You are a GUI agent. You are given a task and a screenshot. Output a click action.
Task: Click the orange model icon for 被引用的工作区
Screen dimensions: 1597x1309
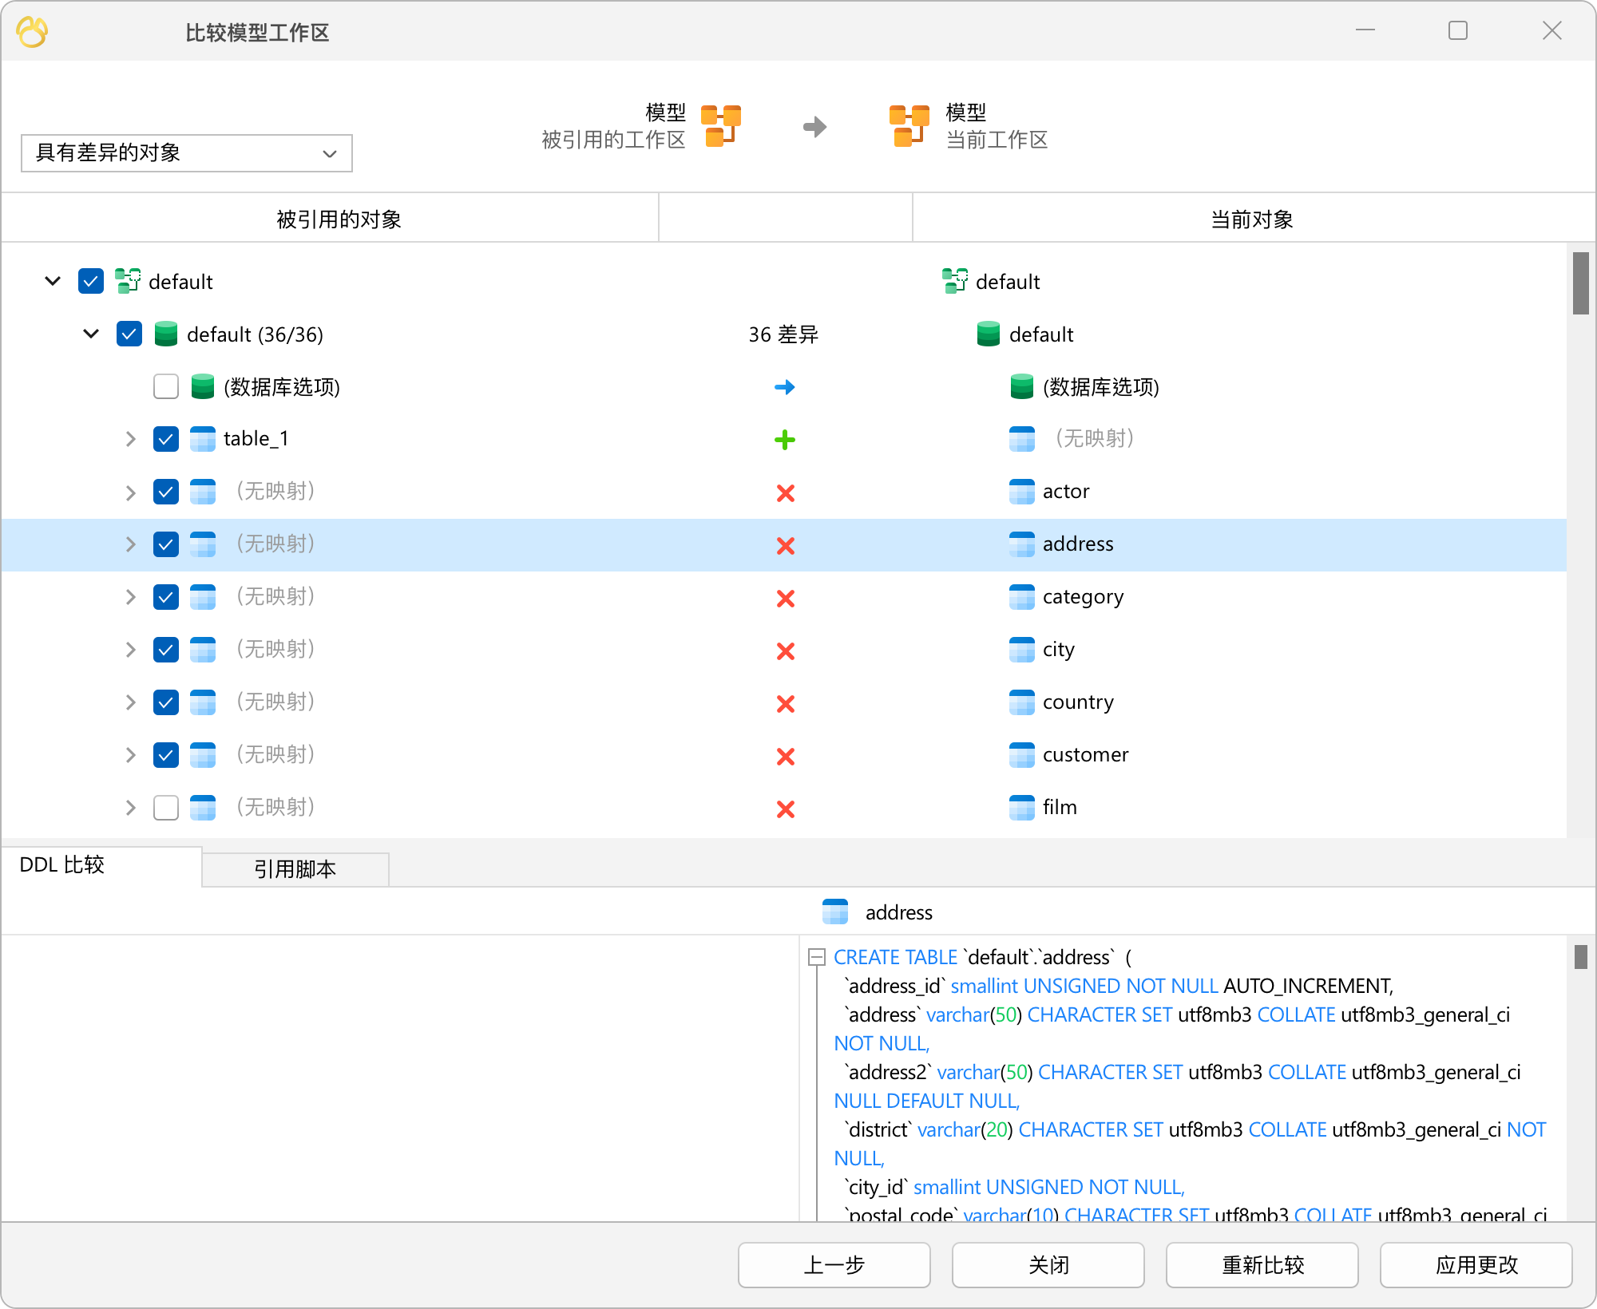(x=721, y=126)
